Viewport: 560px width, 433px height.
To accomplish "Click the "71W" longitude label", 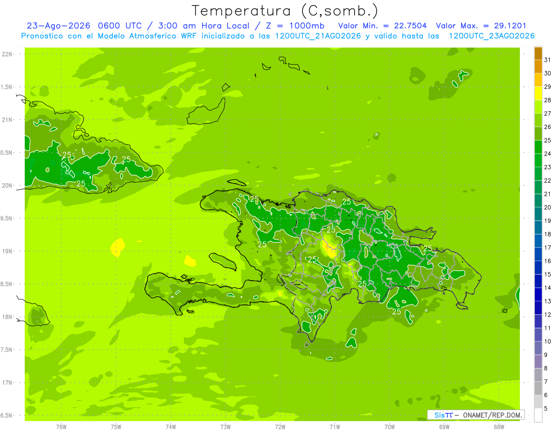I will (x=335, y=427).
